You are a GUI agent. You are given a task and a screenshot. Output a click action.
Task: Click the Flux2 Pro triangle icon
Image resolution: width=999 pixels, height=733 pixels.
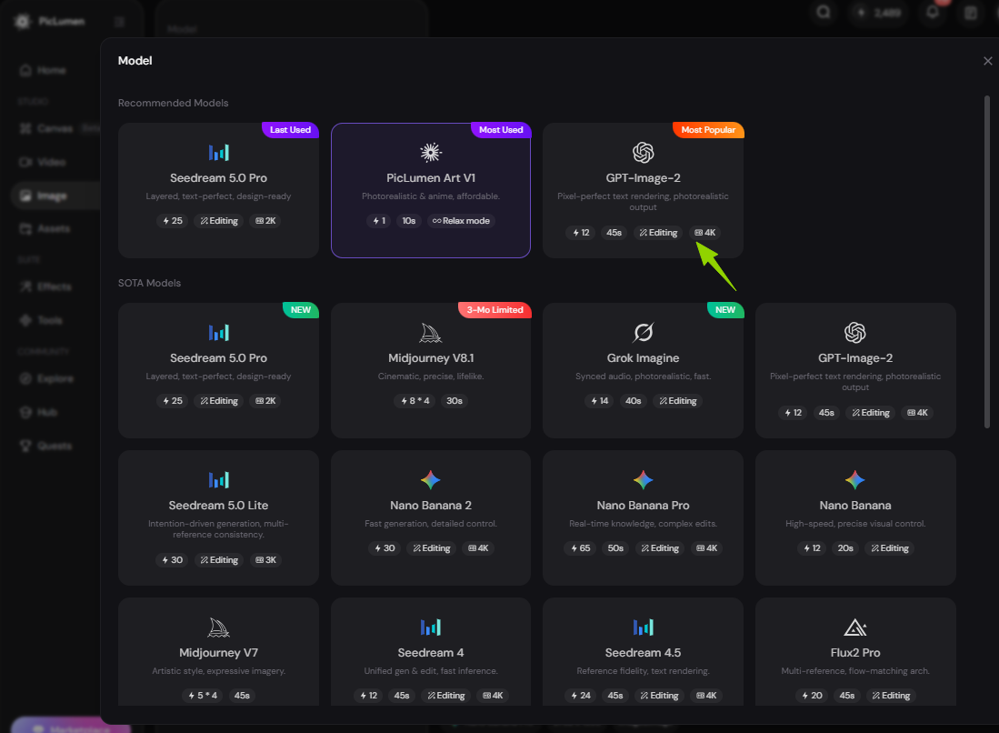(855, 628)
